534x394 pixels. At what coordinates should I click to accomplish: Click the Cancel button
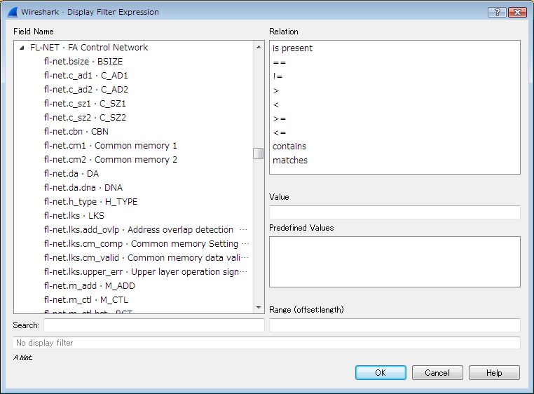pyautogui.click(x=437, y=372)
